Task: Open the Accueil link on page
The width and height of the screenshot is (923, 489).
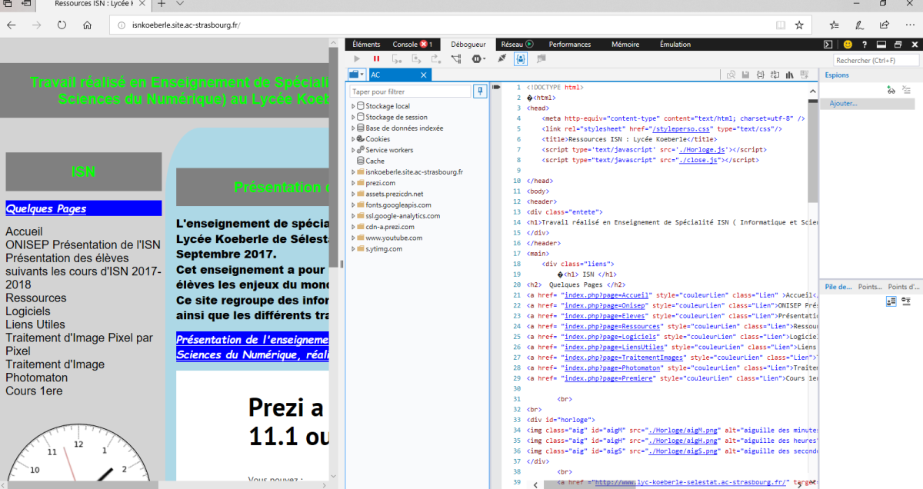Action: click(24, 231)
